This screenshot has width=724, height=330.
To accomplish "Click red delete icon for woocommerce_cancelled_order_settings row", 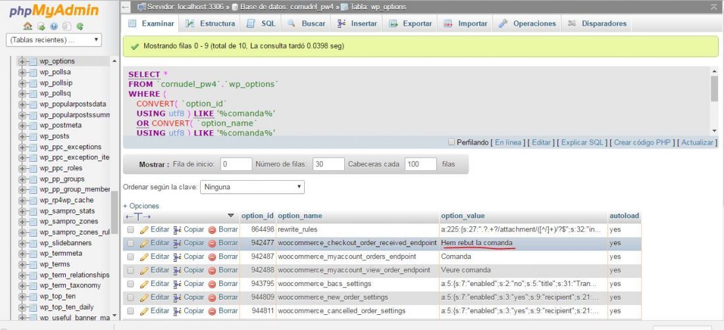I will pos(212,311).
